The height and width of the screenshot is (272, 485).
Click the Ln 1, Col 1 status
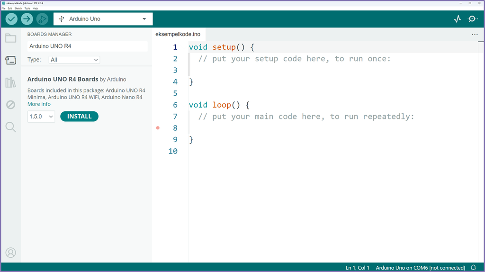coord(358,268)
